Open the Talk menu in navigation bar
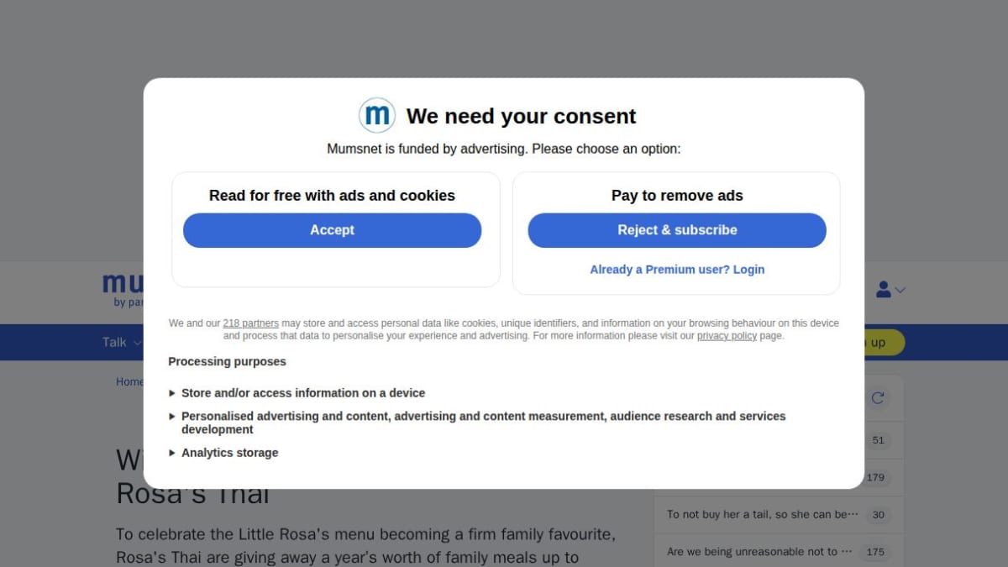 (122, 342)
